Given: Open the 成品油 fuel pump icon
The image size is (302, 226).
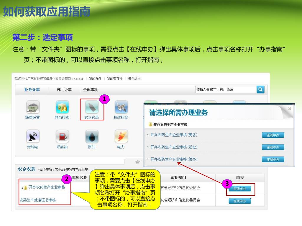Looking at the screenshot, I should point(62,137).
